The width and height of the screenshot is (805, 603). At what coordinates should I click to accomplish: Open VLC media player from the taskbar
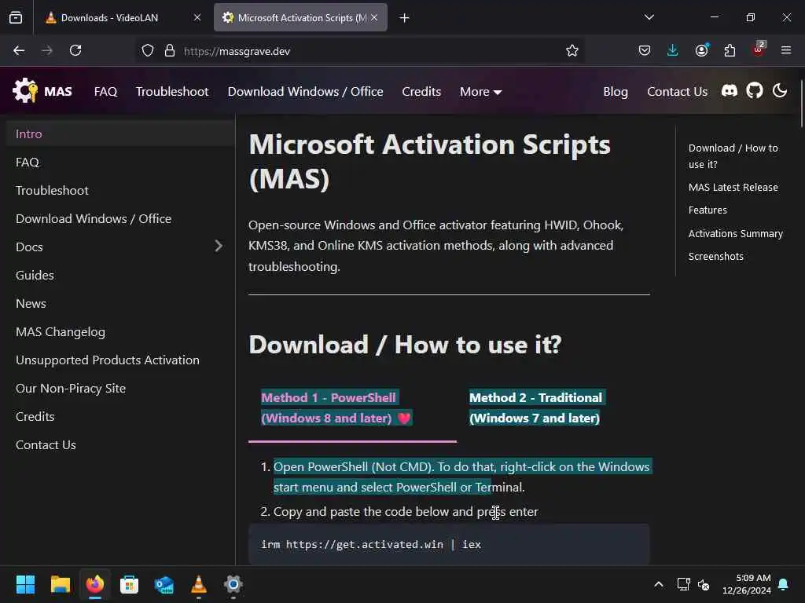199,584
